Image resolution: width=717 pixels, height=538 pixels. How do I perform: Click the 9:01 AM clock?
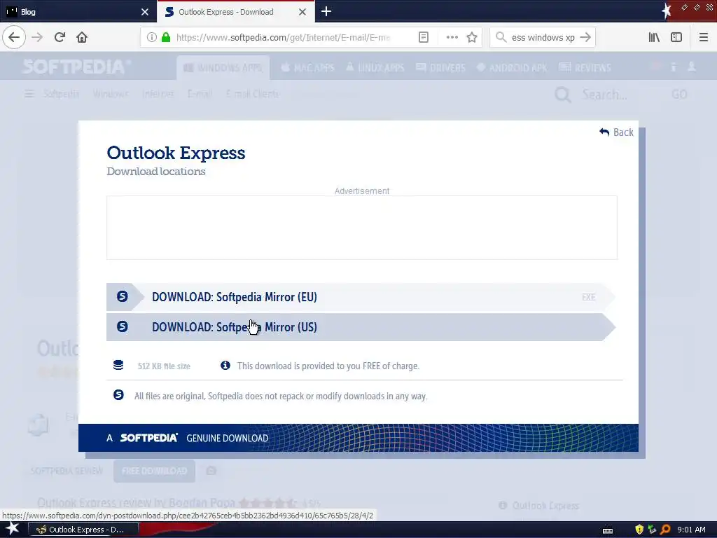pos(691,530)
